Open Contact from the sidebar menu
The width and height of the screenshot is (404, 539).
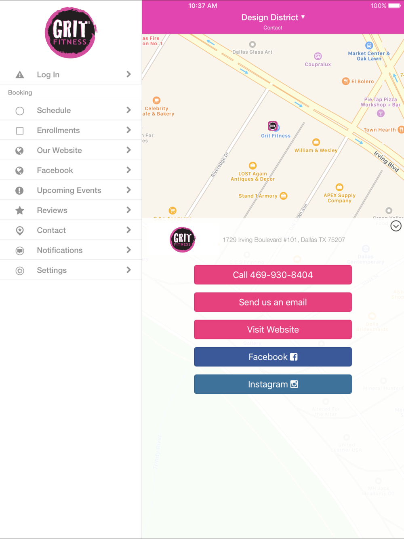coord(71,230)
